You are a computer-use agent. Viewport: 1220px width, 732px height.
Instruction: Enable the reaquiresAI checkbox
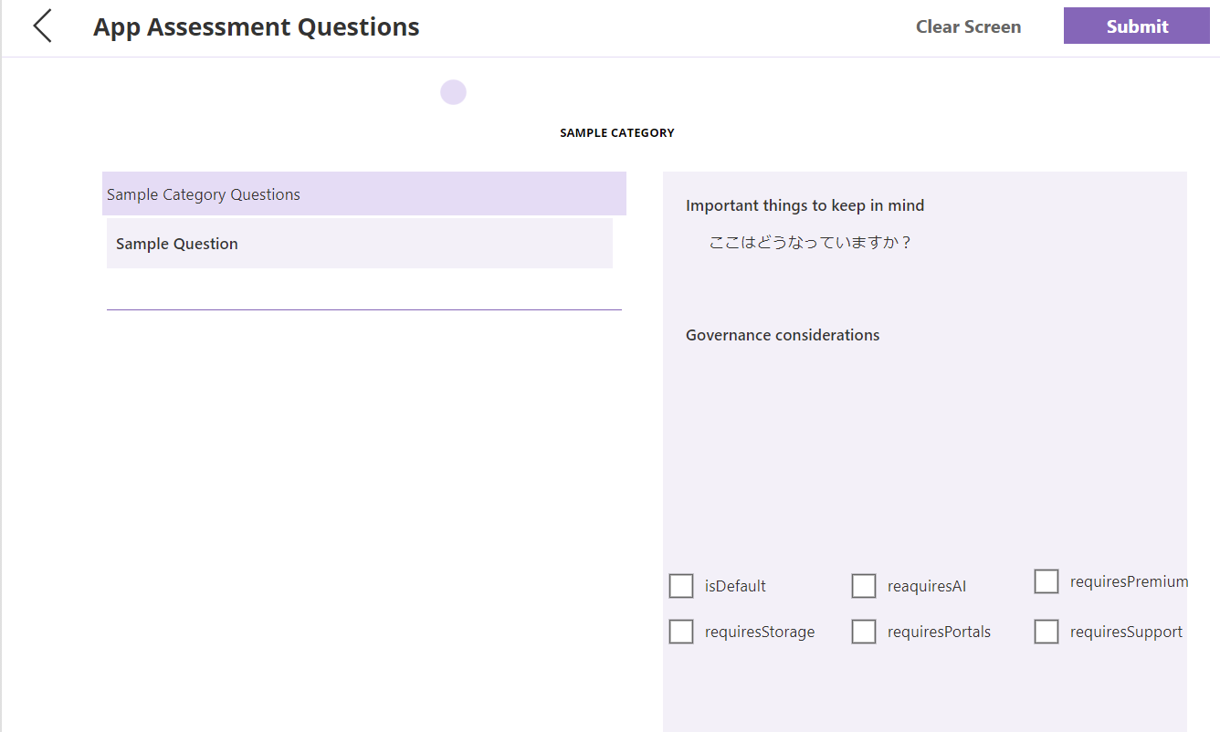pos(864,586)
